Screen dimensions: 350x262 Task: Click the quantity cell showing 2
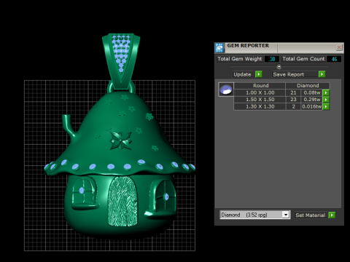(x=293, y=106)
